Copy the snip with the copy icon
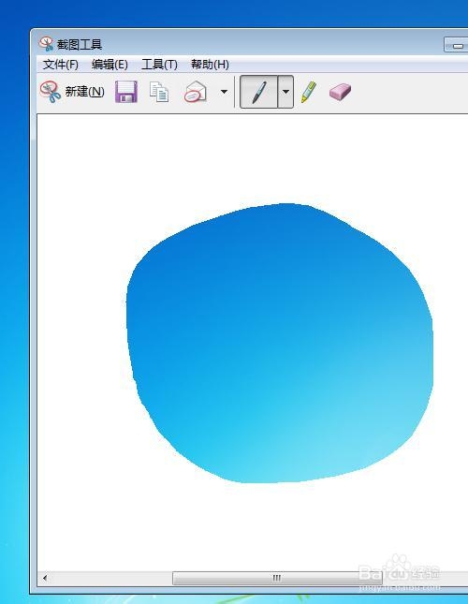This screenshot has width=468, height=604. [159, 92]
